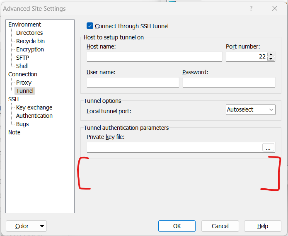The width and height of the screenshot is (288, 236).
Task: Go to Encryption settings page
Action: tap(30, 49)
